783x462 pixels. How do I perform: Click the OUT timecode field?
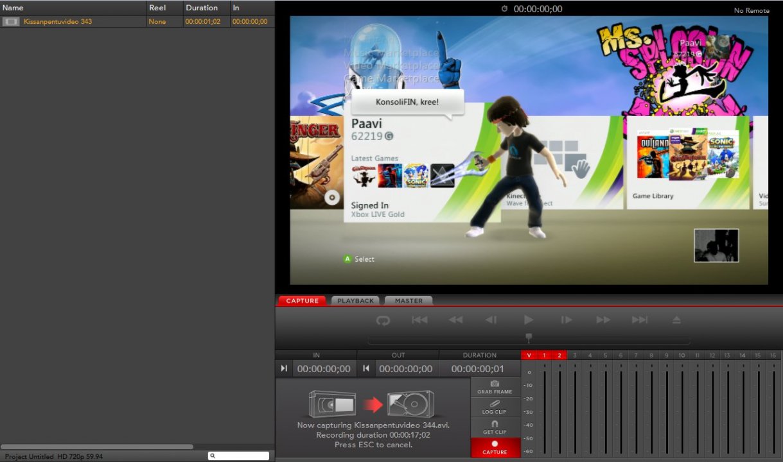pyautogui.click(x=405, y=369)
